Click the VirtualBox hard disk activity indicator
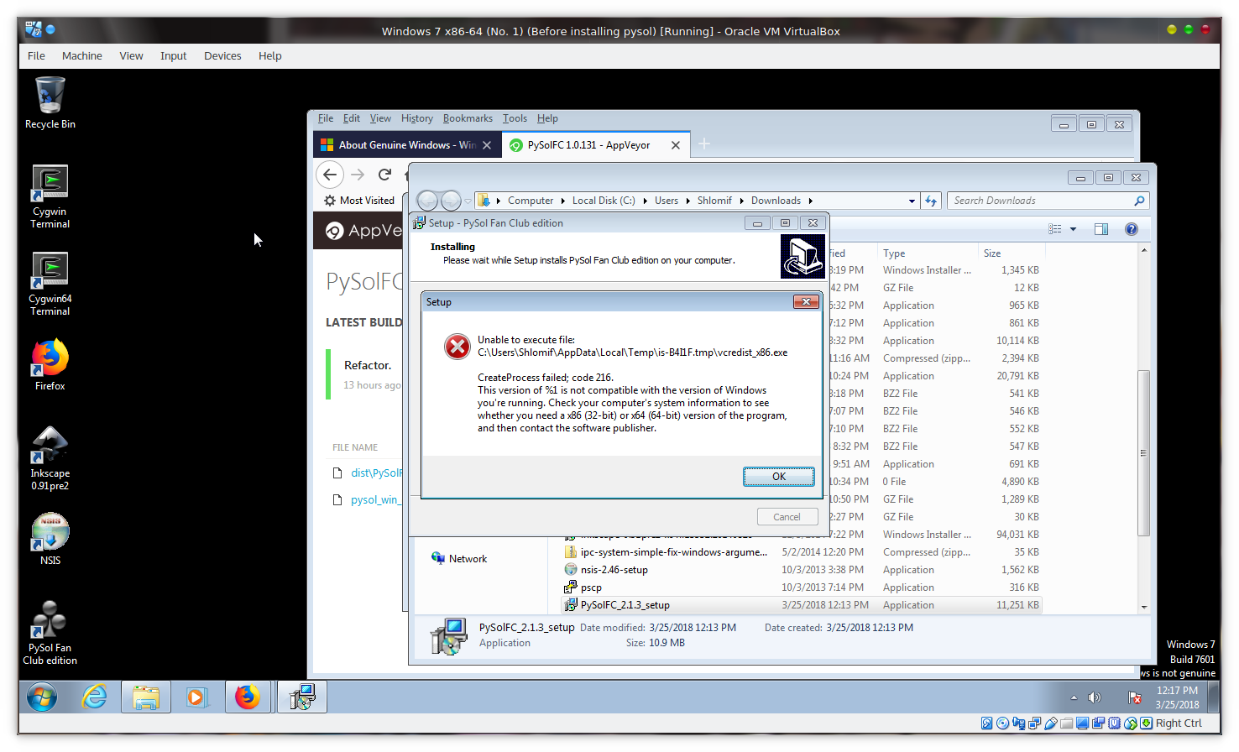This screenshot has height=752, width=1239. click(987, 723)
